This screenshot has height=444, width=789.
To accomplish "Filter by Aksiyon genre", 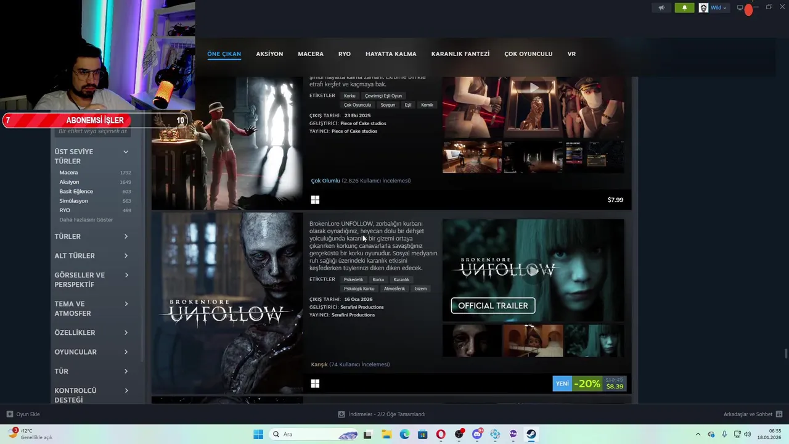I will [69, 182].
